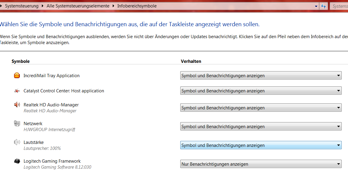Click the Realtek HD Audio-Manager speaker icon
Image resolution: width=348 pixels, height=171 pixels.
click(17, 105)
